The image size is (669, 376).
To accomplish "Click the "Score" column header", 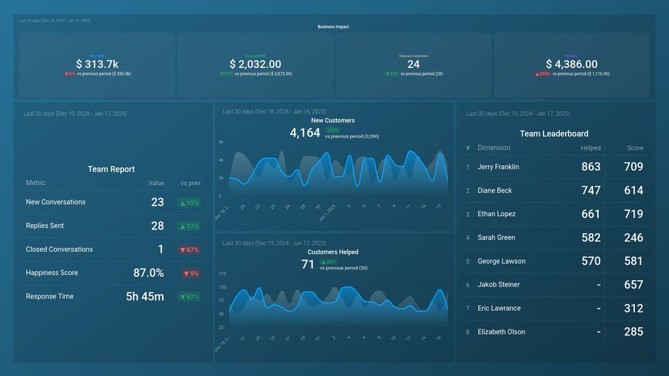I will (635, 148).
